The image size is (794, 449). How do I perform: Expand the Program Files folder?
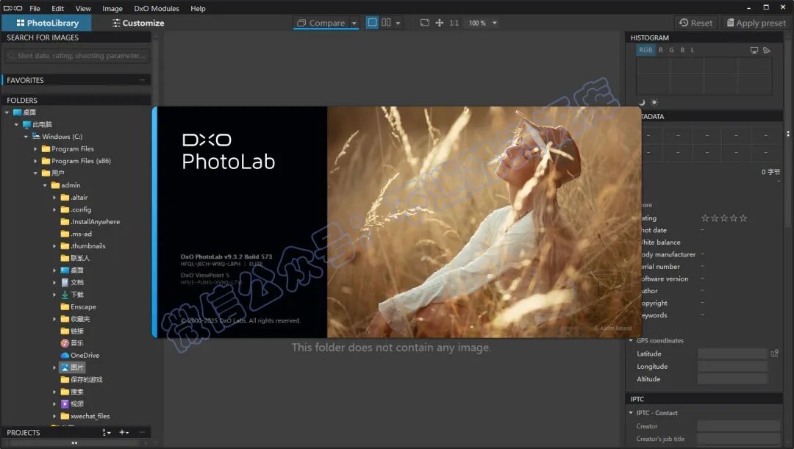[35, 149]
